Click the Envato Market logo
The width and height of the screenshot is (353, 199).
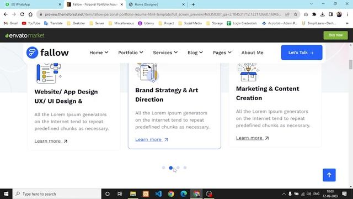click(x=25, y=35)
